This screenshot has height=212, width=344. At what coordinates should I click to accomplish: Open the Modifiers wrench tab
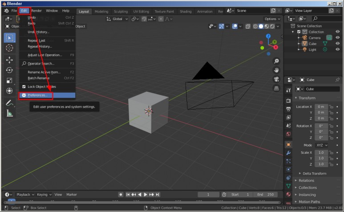[x=288, y=153]
